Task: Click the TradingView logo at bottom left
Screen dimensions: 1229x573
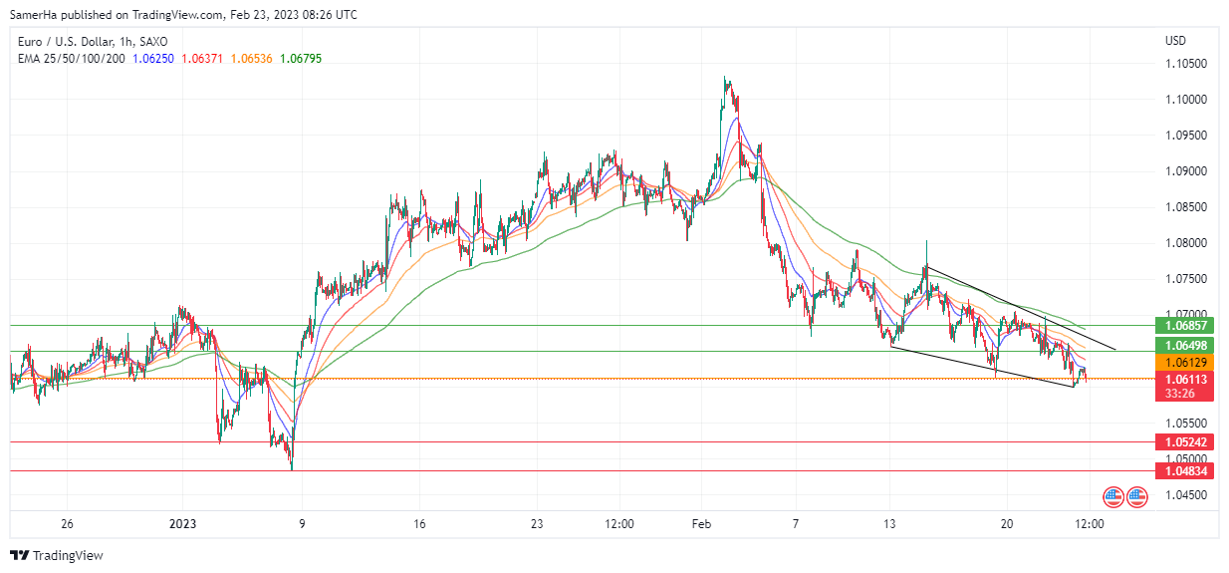Action: 57,555
